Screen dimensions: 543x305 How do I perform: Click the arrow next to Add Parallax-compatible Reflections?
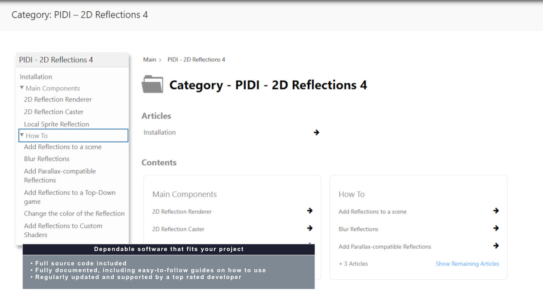click(x=496, y=246)
